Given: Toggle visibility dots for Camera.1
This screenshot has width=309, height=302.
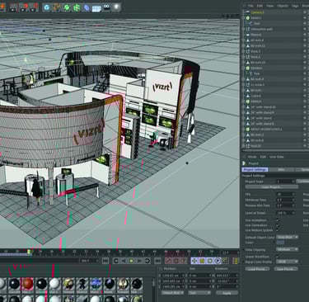Looking at the screenshot, I should [x=304, y=12].
